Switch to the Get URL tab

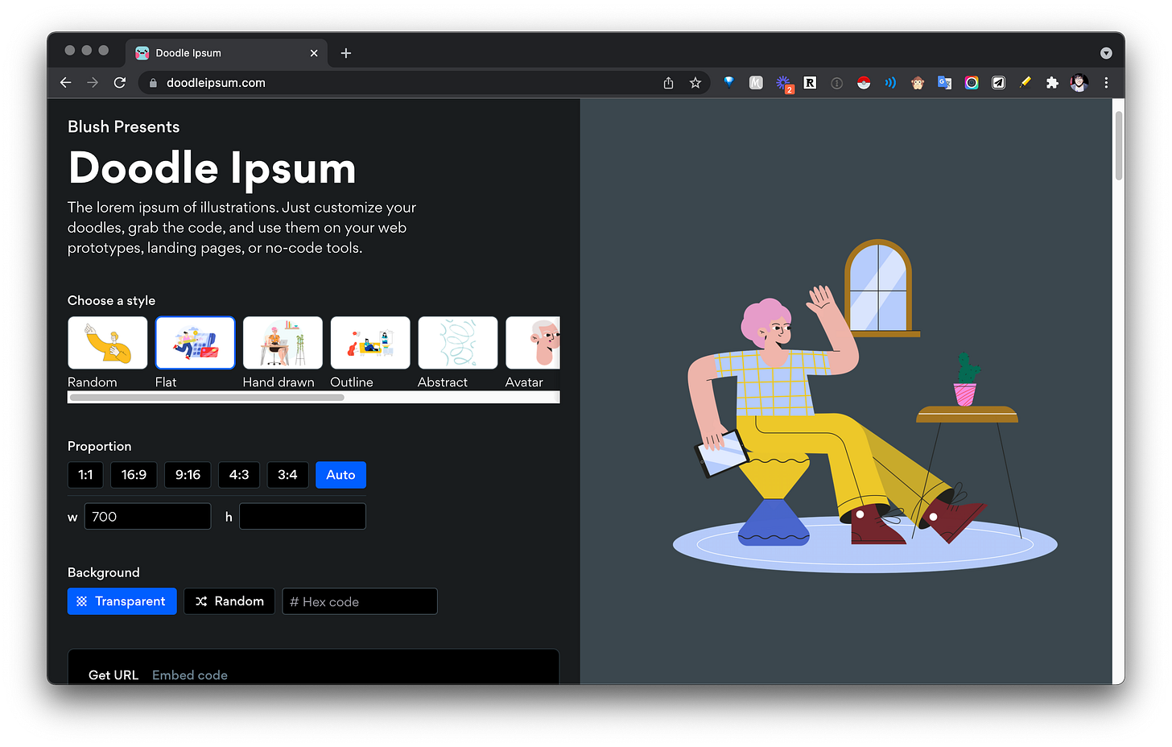click(x=113, y=675)
